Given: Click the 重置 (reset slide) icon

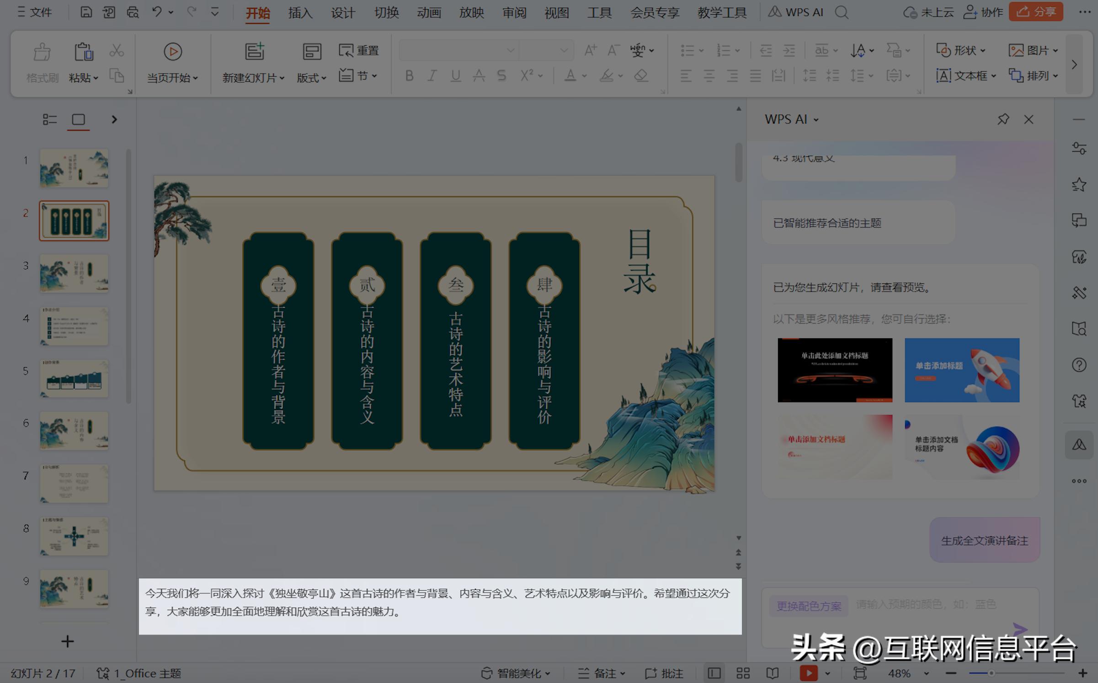Looking at the screenshot, I should (360, 50).
